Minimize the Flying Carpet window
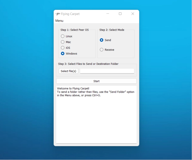The height and width of the screenshot is (160, 192). (108, 14)
